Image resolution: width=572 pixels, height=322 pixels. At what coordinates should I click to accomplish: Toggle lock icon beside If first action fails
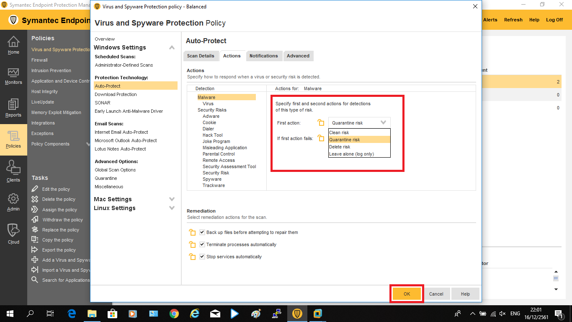pyautogui.click(x=321, y=138)
